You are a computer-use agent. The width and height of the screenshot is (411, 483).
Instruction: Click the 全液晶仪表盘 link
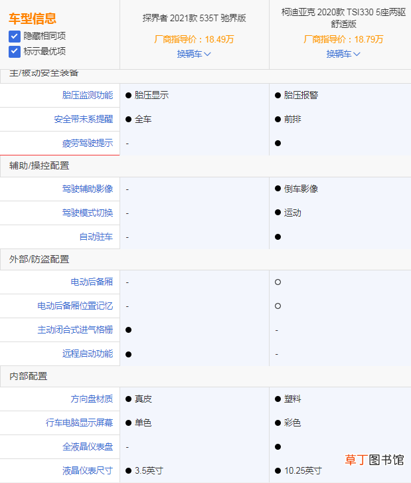(88, 446)
